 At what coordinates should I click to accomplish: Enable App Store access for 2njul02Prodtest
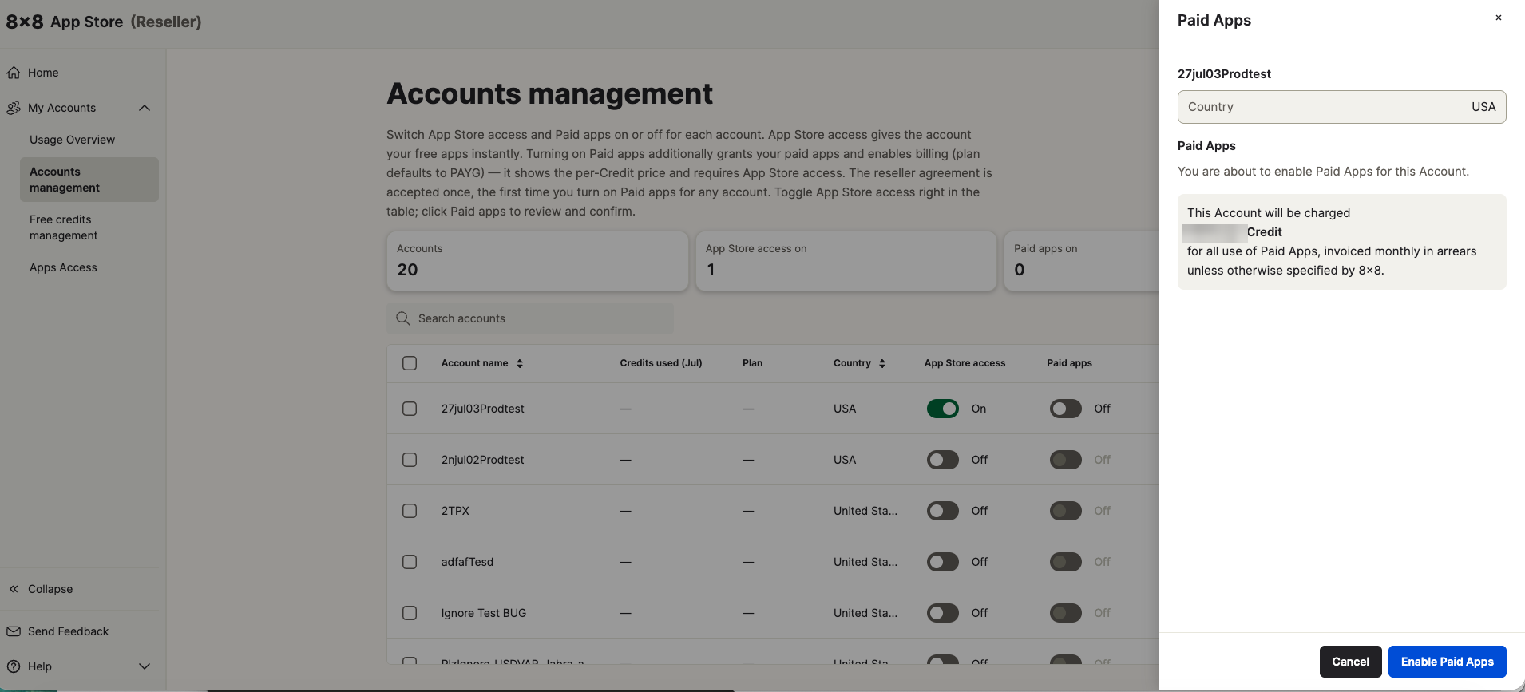click(943, 460)
